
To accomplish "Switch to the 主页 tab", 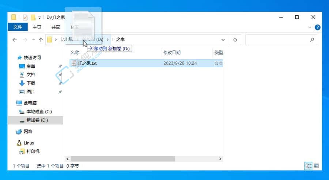I will 37,27.
